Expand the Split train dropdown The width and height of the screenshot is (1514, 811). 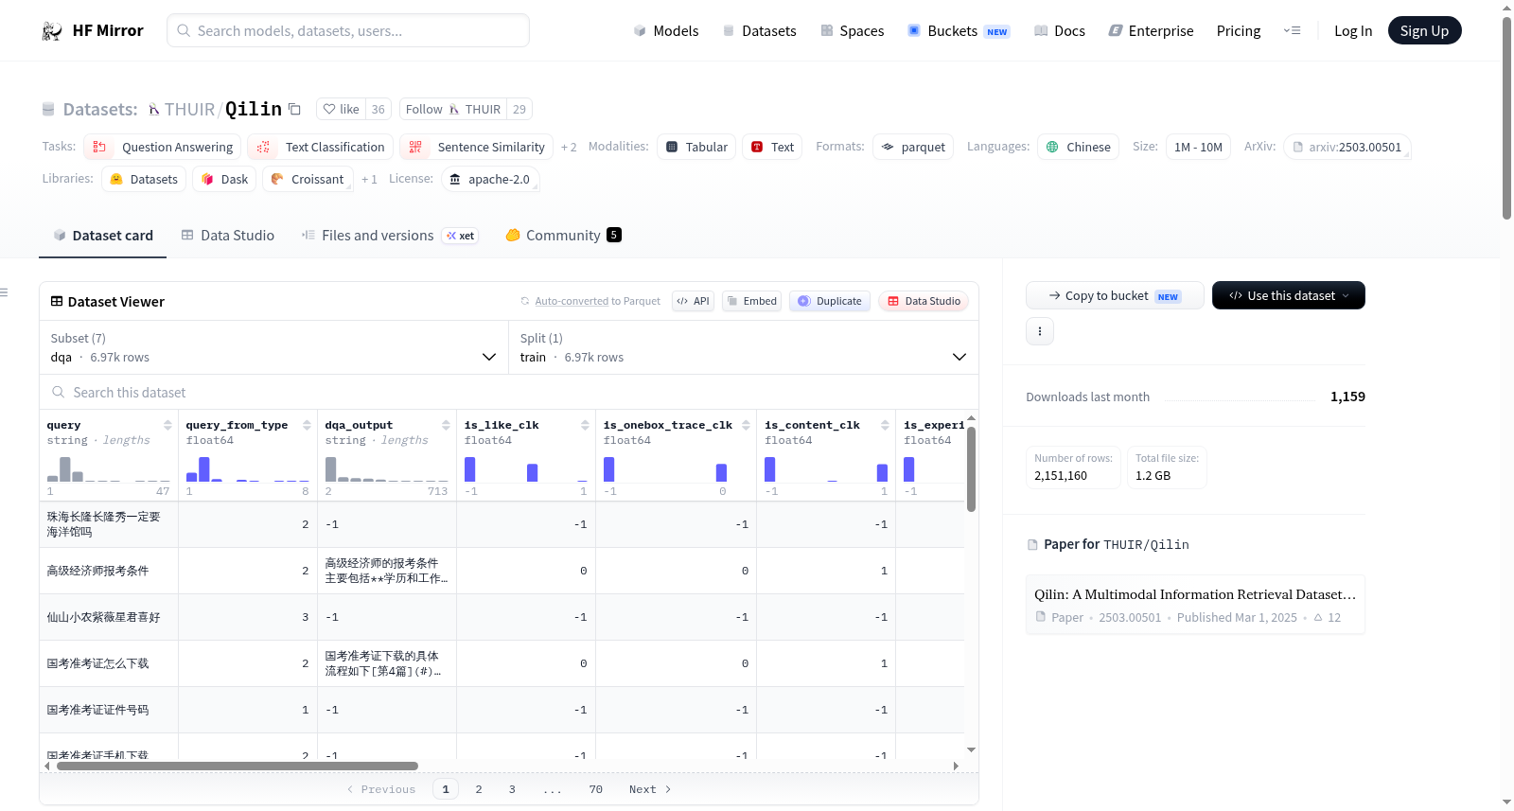(743, 347)
